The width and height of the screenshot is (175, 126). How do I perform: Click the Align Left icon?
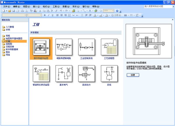click(x=57, y=15)
